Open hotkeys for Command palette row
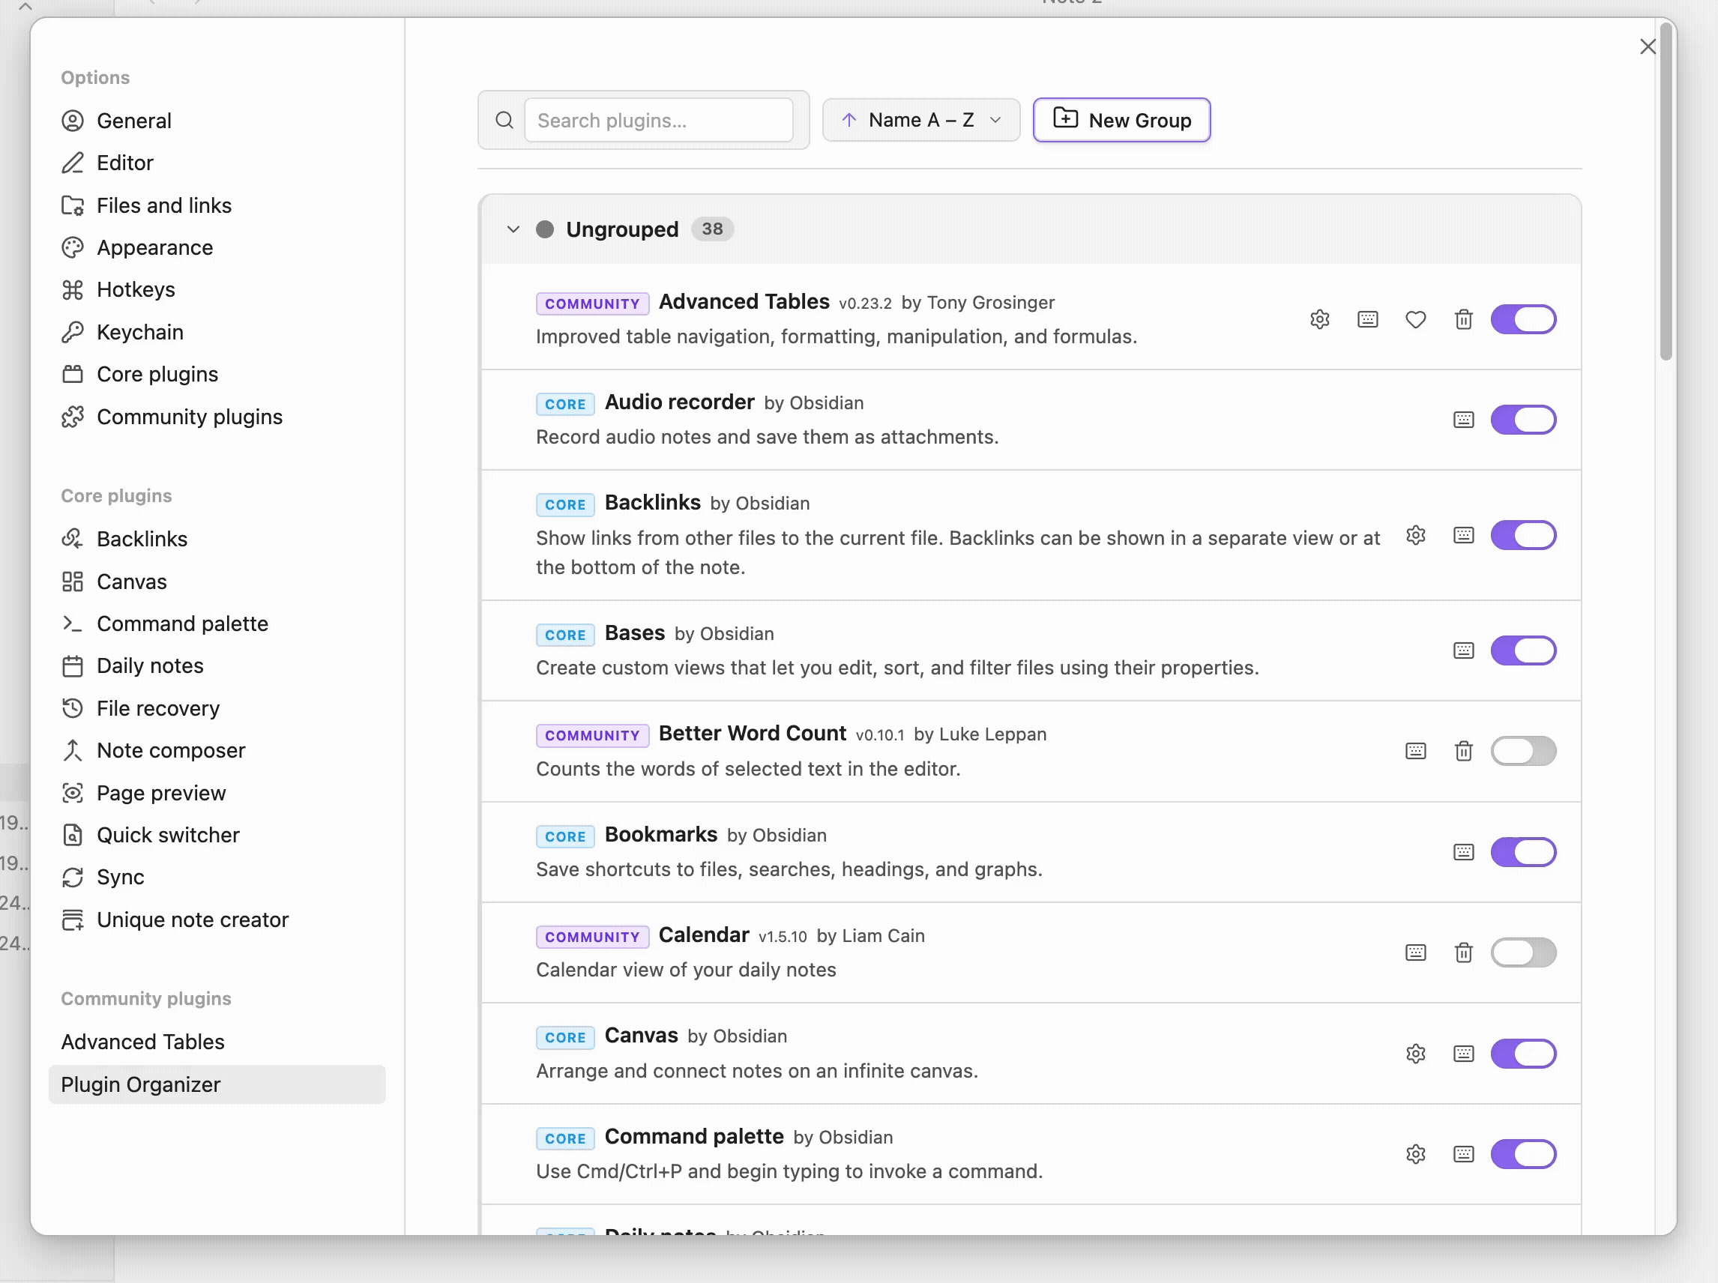The height and width of the screenshot is (1283, 1718). coord(1463,1154)
